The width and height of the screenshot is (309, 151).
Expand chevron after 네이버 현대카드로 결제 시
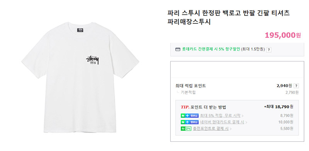[246, 122]
